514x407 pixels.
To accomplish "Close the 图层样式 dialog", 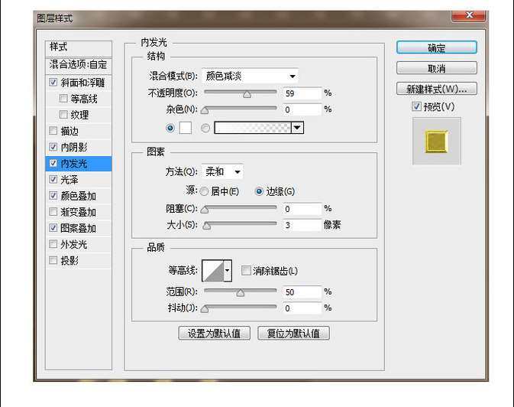I will point(469,15).
